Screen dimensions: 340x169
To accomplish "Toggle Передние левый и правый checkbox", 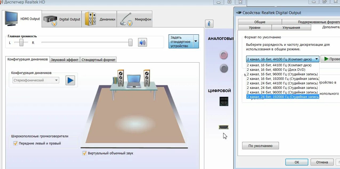I will click(15, 143).
